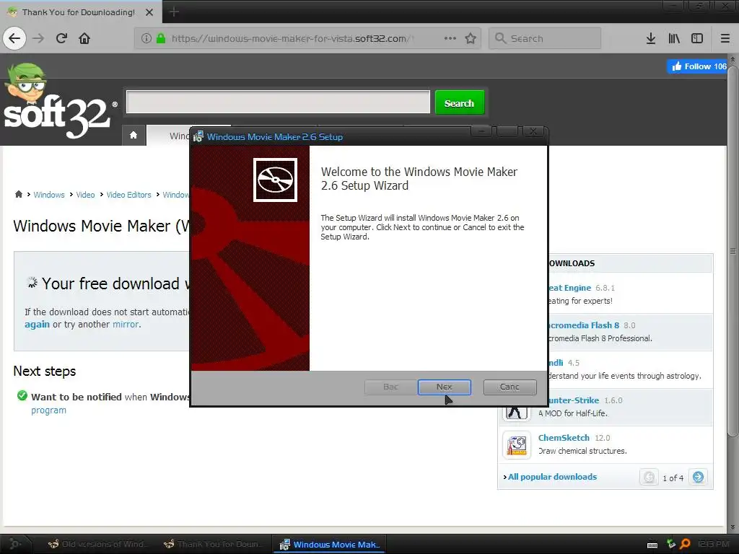Screen dimensions: 739x554
Task: Open Cheat Engine 6.8.1 download link
Action: pos(569,288)
